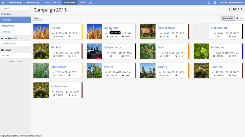Screen dimensions: 245x137
Task: Select Campaign in the sidebar
Action: (x=16, y=20)
